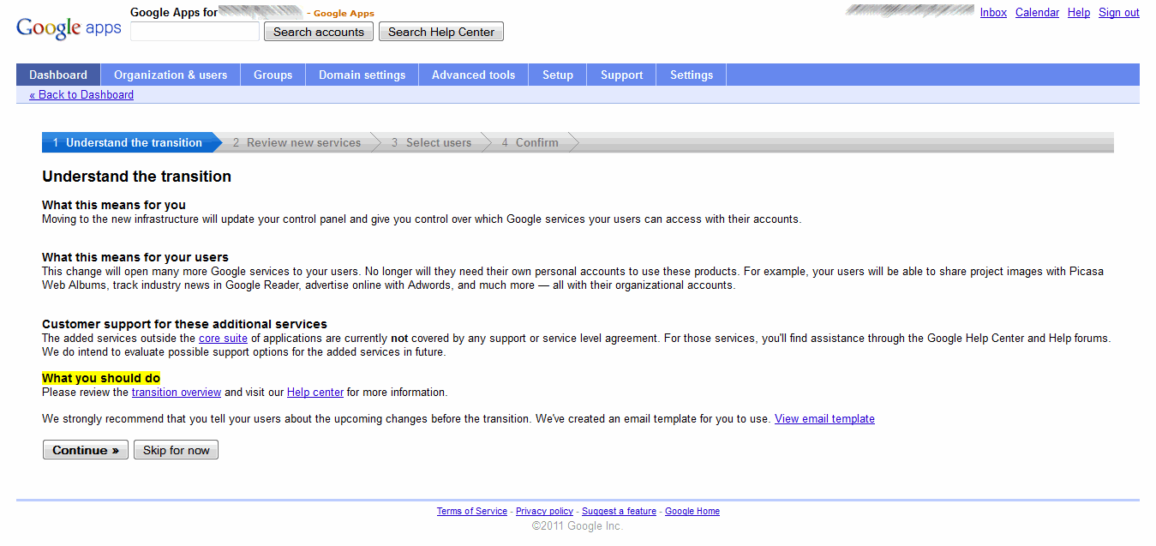Click Suggest a feature link

[x=619, y=512]
